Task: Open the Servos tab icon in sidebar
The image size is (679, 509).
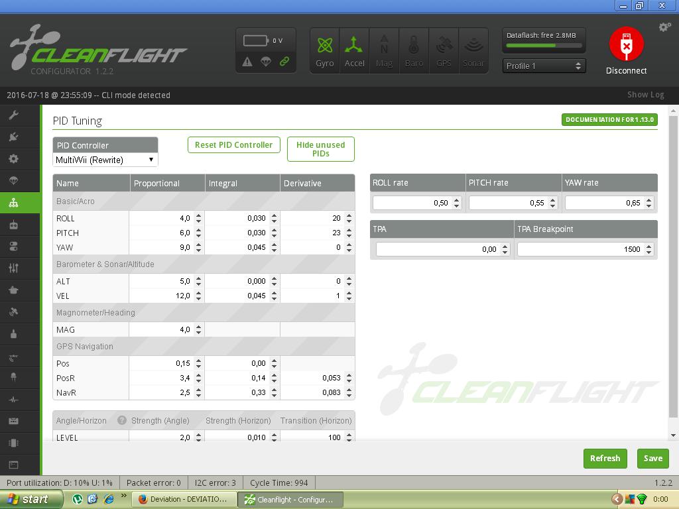Action: pyautogui.click(x=13, y=290)
